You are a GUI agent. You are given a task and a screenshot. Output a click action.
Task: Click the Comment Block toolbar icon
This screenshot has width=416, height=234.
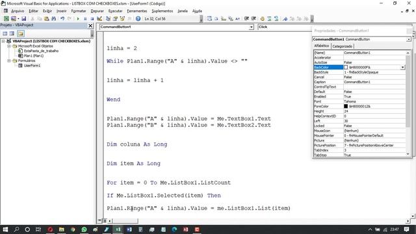point(269,19)
